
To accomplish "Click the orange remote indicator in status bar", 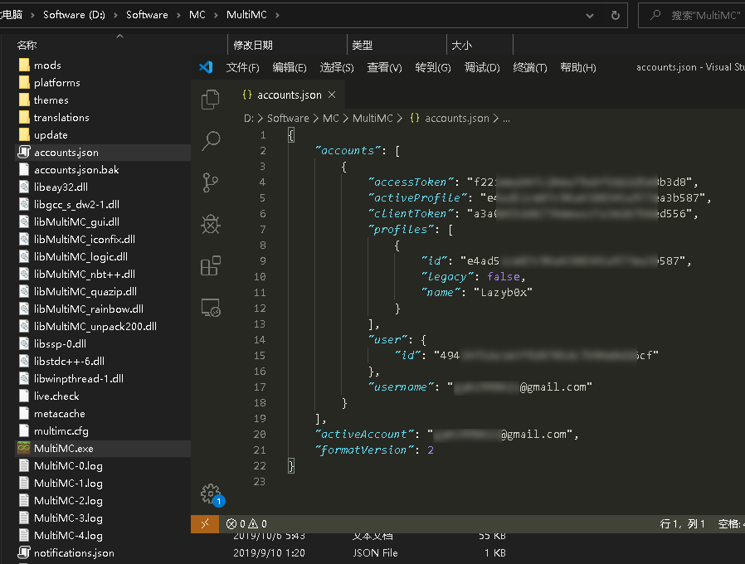I will [205, 523].
